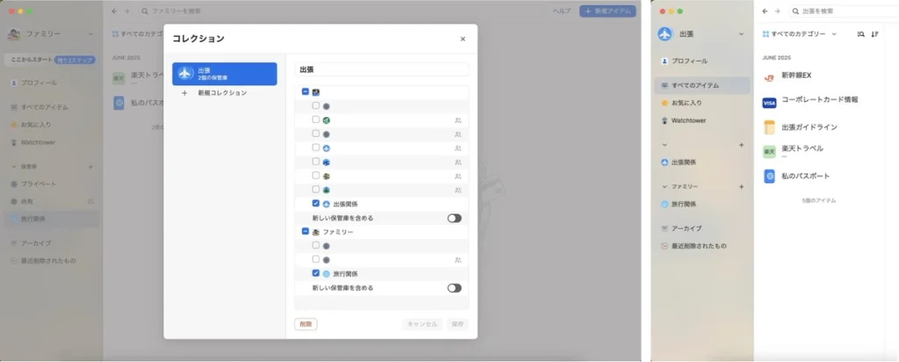Collapse the ファミリー section in right sidebar
Viewport: 899px width, 362px height.
coord(665,187)
